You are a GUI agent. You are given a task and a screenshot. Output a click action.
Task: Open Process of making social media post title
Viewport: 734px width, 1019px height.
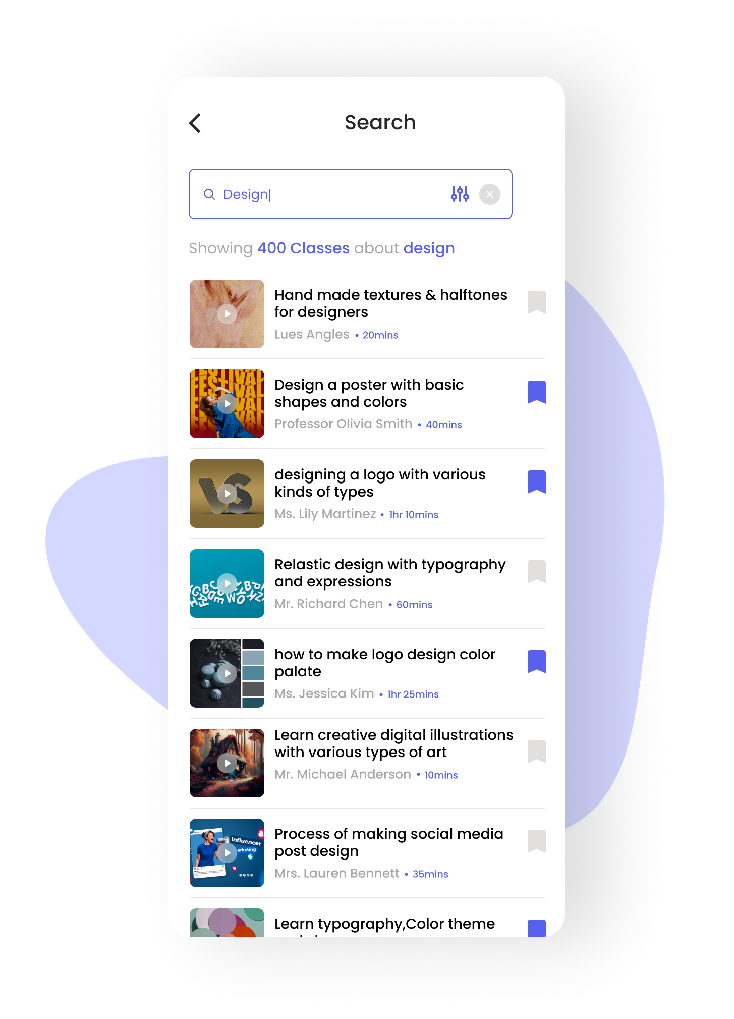point(388,842)
